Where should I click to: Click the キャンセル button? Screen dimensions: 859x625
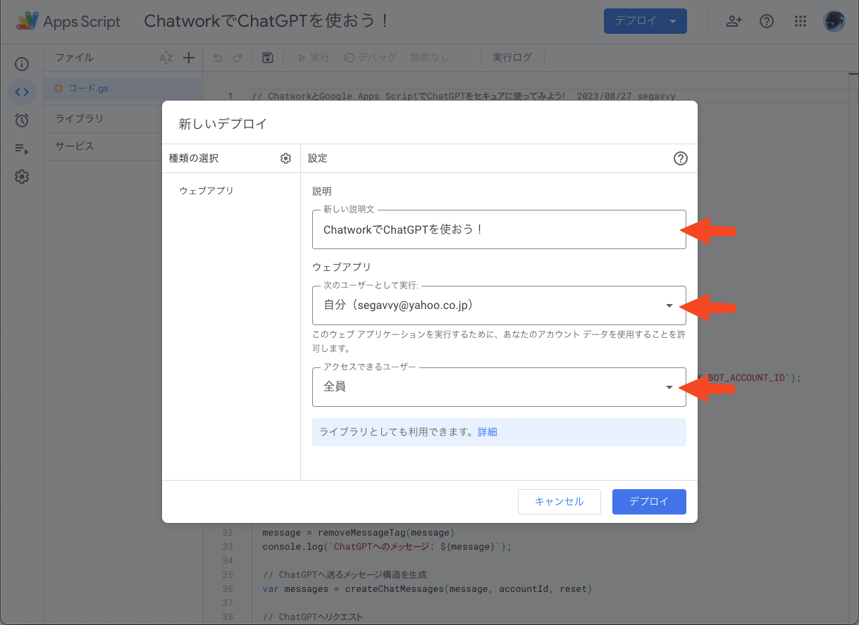[560, 502]
